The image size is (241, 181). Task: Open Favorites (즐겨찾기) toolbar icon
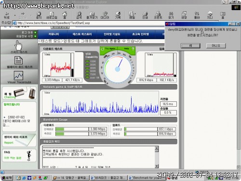92,15
